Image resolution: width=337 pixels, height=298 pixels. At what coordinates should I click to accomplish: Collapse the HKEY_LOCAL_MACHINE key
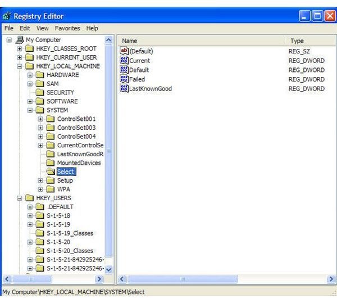pos(19,66)
